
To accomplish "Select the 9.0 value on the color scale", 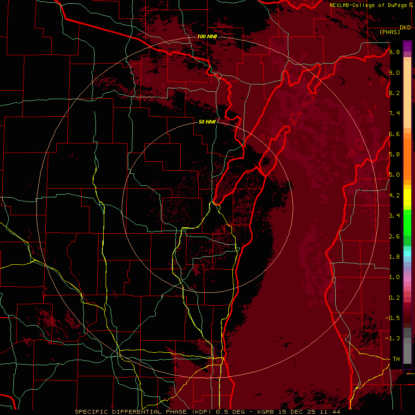I will 394,73.
